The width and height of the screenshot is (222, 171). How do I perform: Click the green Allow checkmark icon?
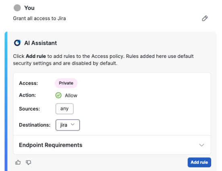click(x=58, y=95)
